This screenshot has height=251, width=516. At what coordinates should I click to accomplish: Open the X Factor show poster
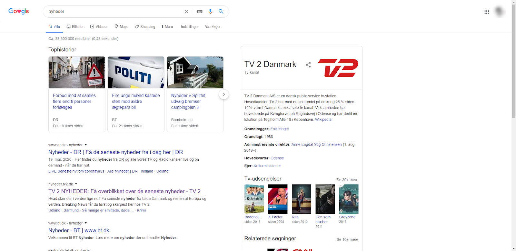(x=278, y=199)
